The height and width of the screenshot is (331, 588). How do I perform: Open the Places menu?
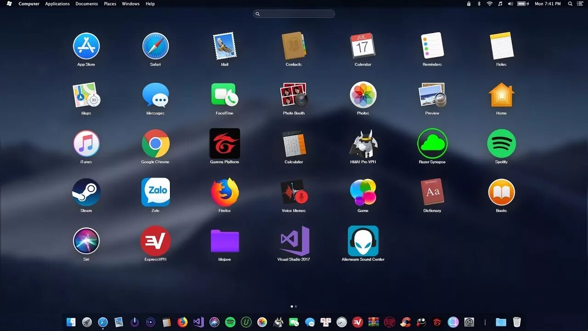point(110,4)
